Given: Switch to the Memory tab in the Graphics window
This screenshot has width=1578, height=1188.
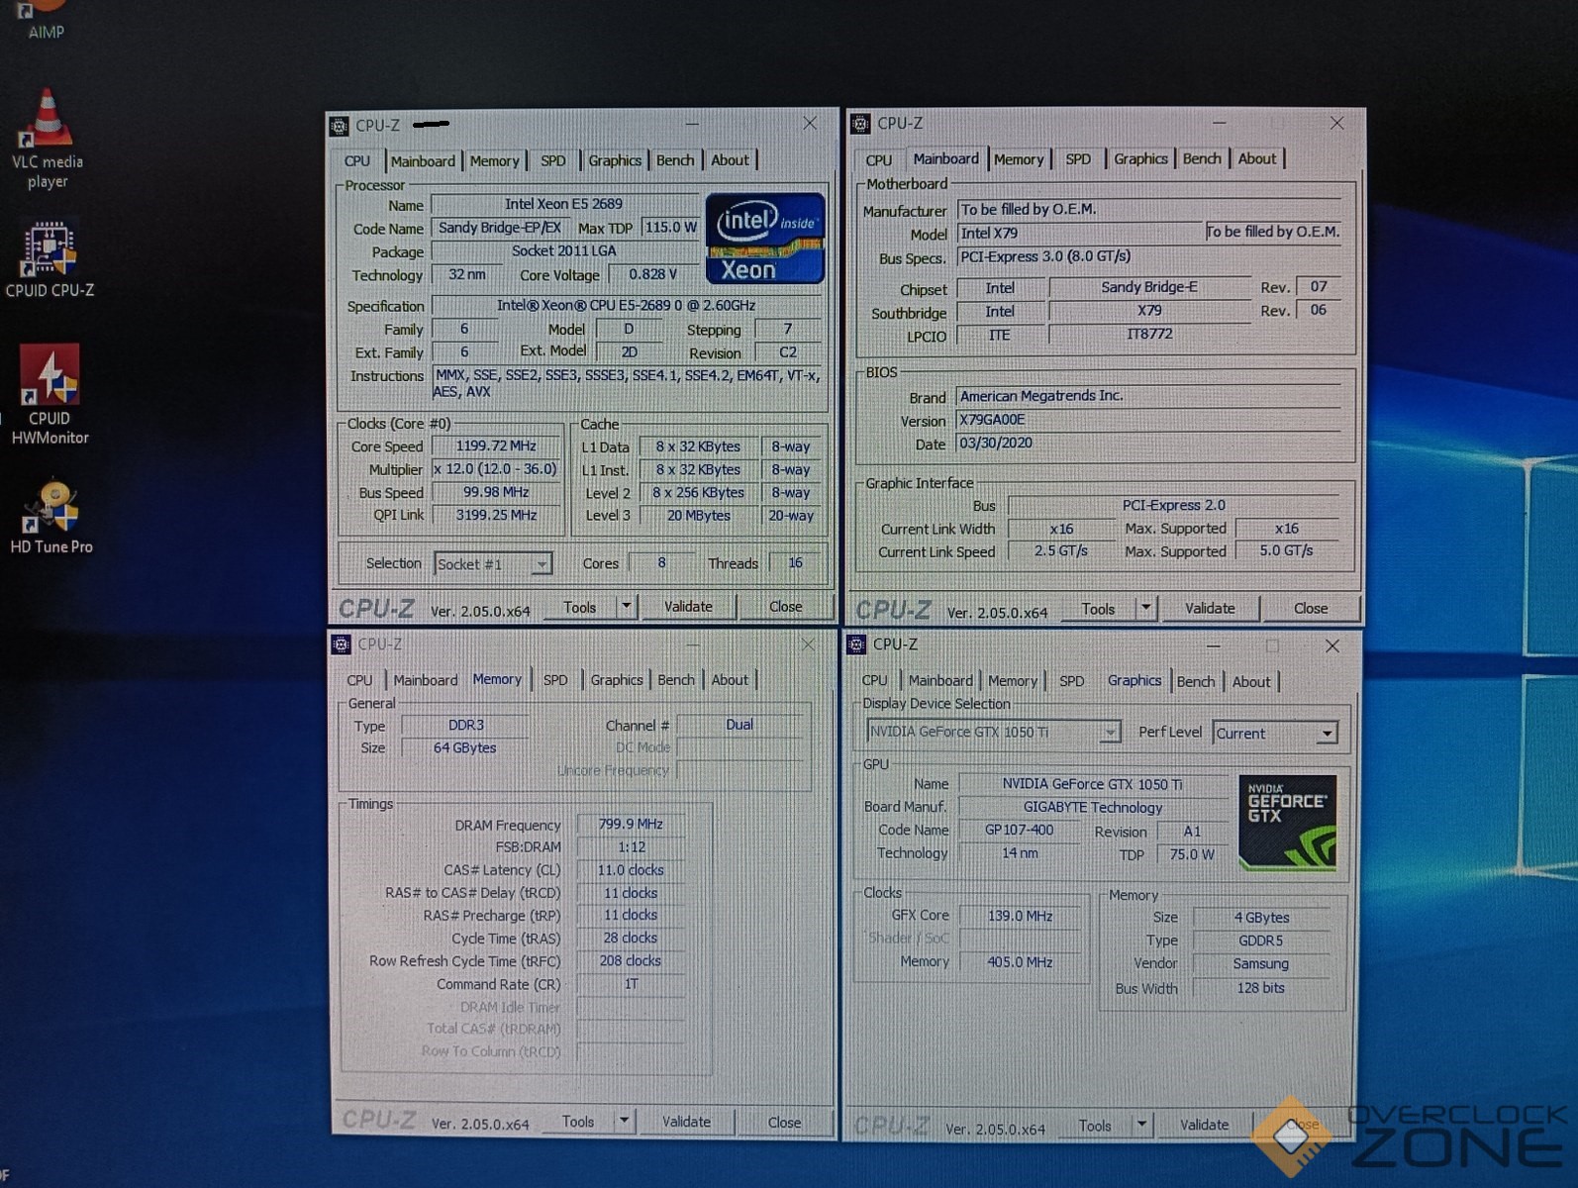Looking at the screenshot, I should coord(1013,681).
